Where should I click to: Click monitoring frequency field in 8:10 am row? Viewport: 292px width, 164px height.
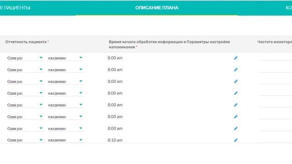[x=276, y=140]
